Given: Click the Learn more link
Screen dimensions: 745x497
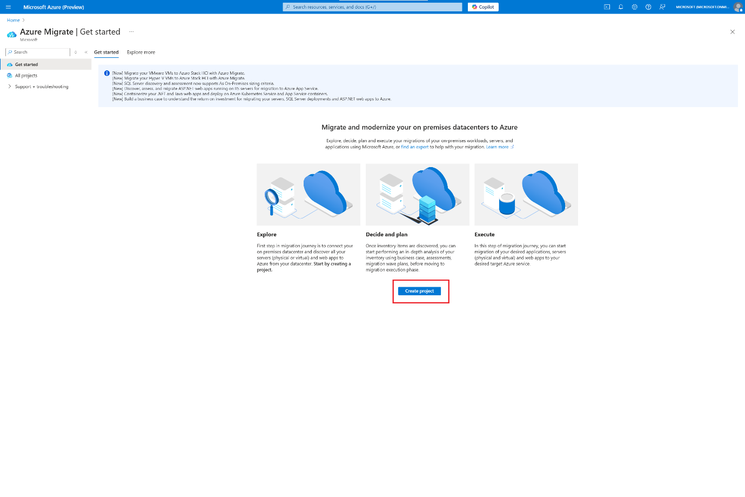Looking at the screenshot, I should 496,146.
